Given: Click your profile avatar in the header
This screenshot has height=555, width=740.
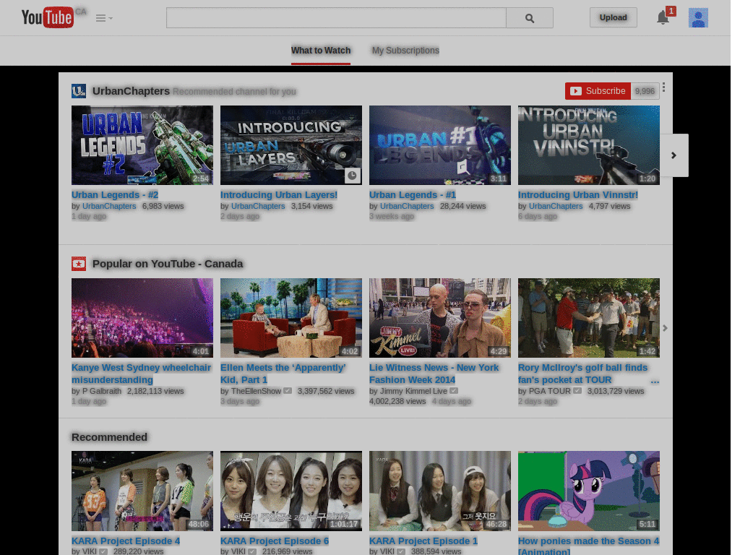Looking at the screenshot, I should tap(697, 17).
